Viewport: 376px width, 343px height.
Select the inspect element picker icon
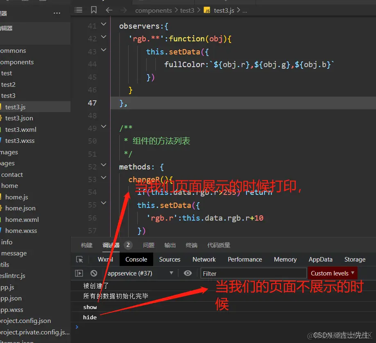(x=79, y=260)
